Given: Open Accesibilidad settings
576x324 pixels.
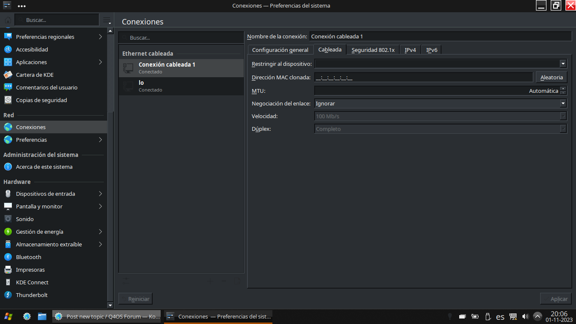Looking at the screenshot, I should 32,49.
